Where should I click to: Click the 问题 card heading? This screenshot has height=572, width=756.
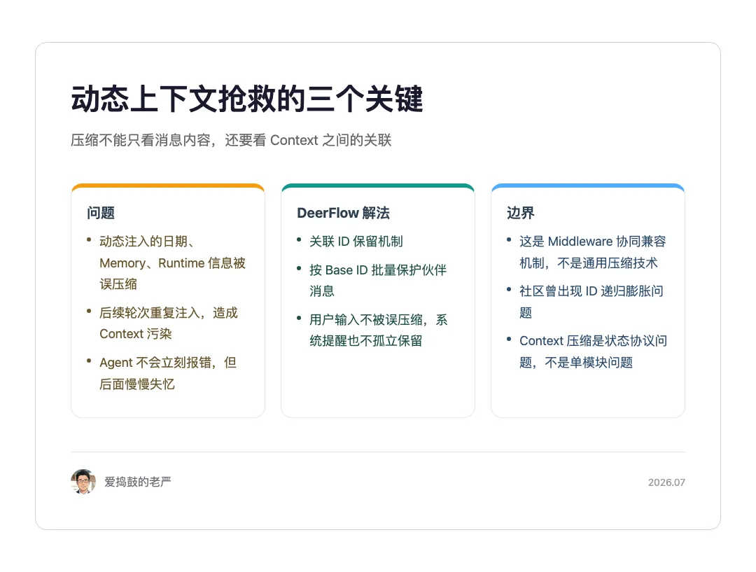[x=101, y=213]
